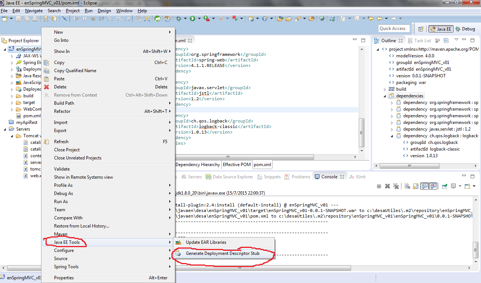Collapse the Servers project node
The image size is (481, 283).
[5, 129]
